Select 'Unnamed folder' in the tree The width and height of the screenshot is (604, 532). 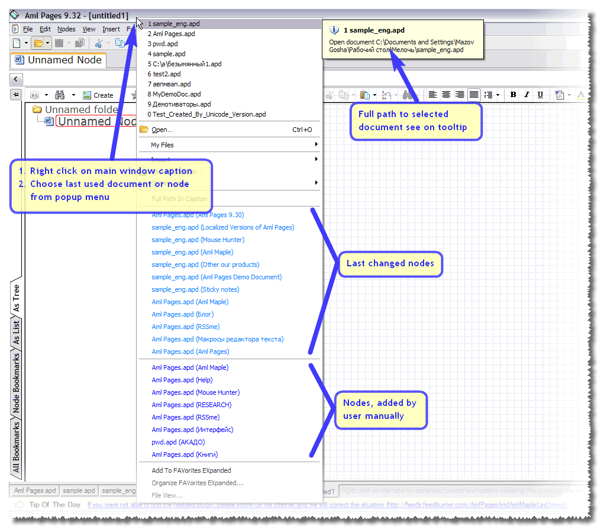[81, 109]
